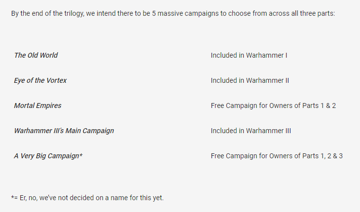Select "The Old World" campaign name
The height and width of the screenshot is (212, 360).
coord(36,55)
